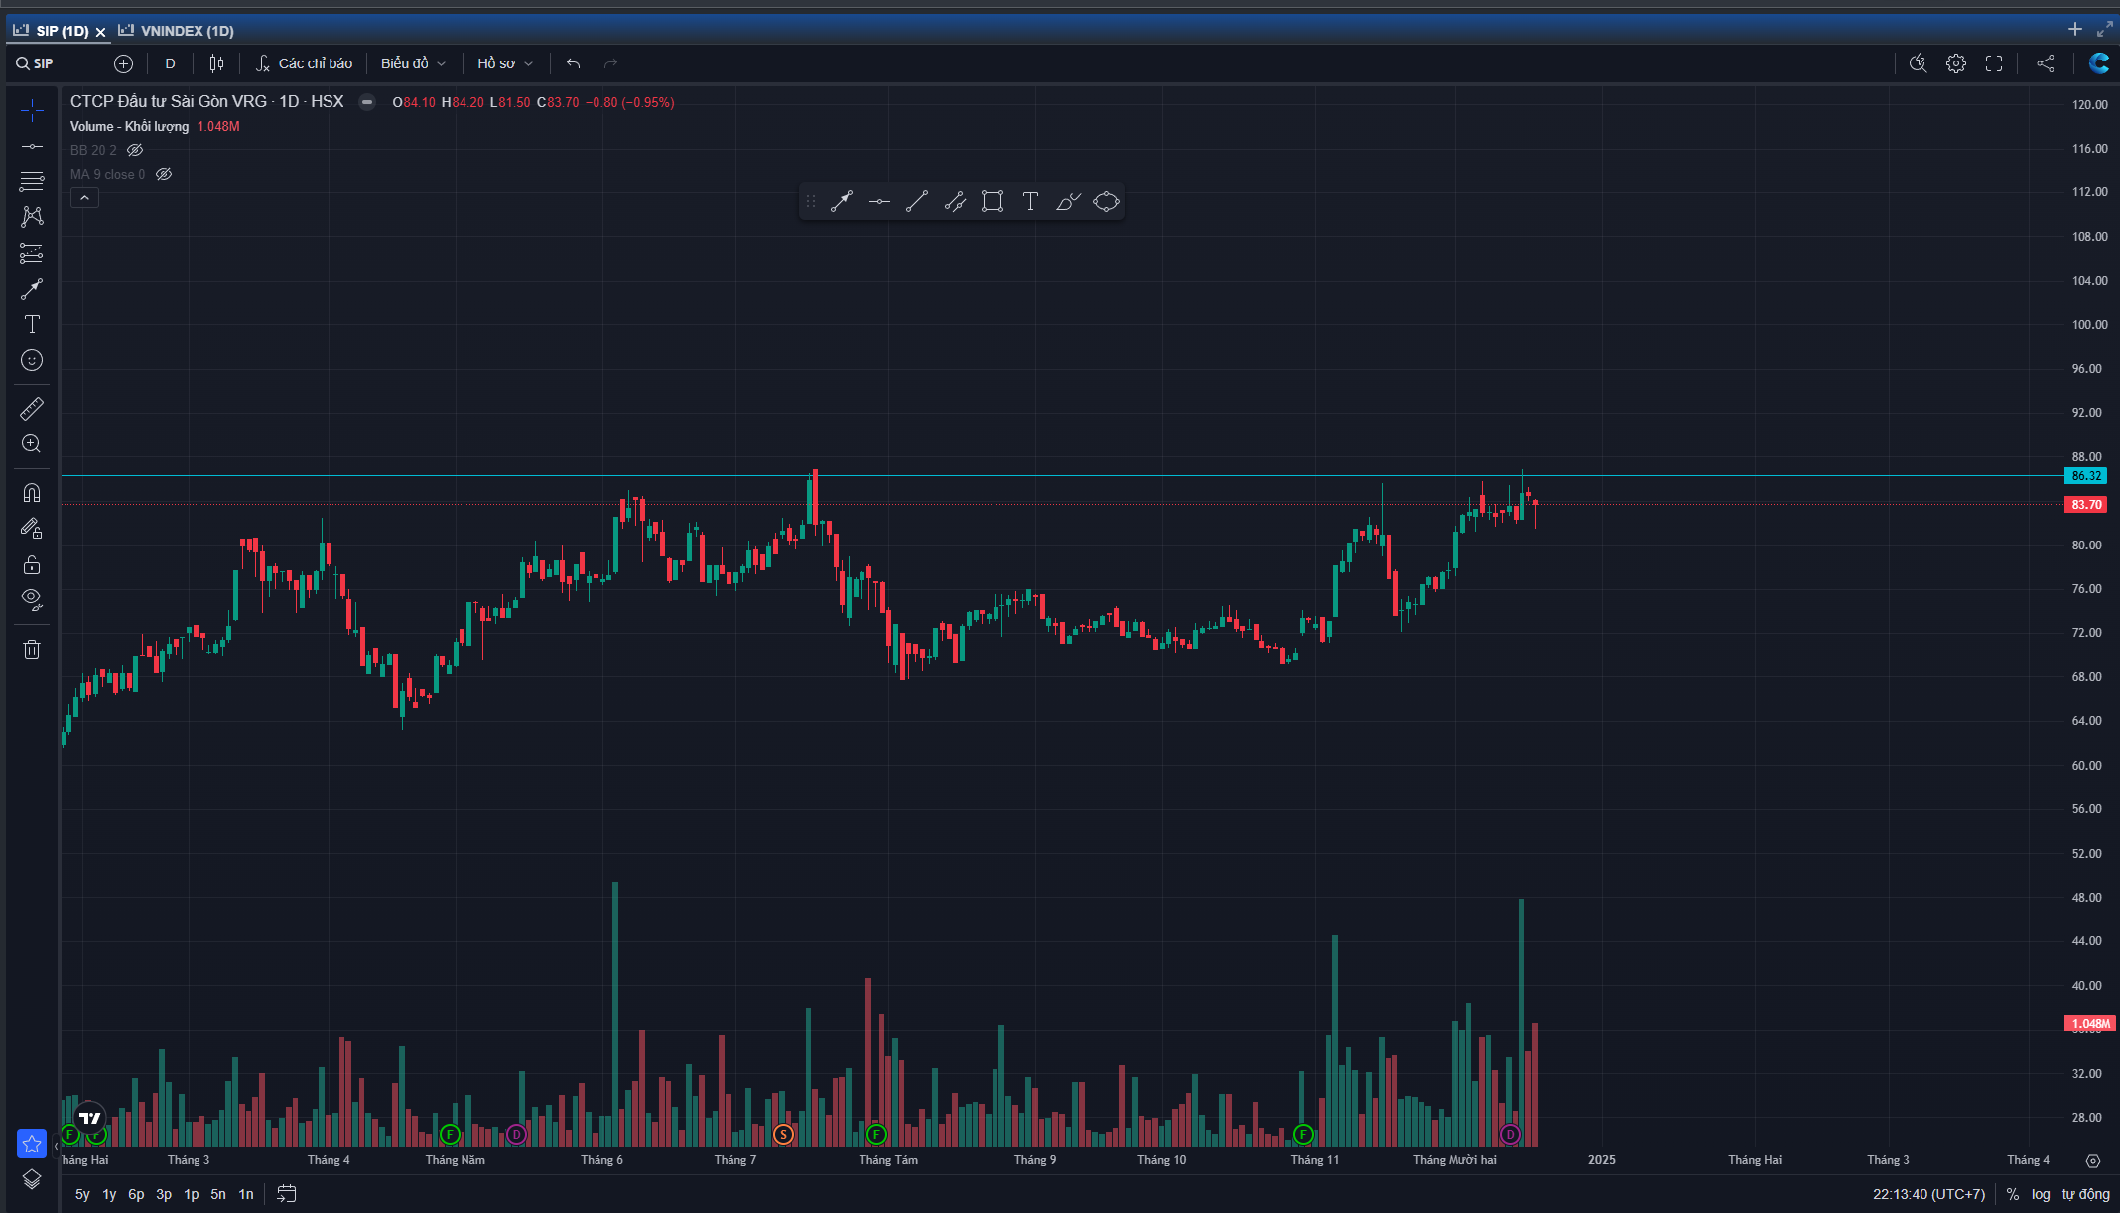Click the tự động auto scale button
Viewport: 2120px width, 1213px height.
(x=2085, y=1194)
